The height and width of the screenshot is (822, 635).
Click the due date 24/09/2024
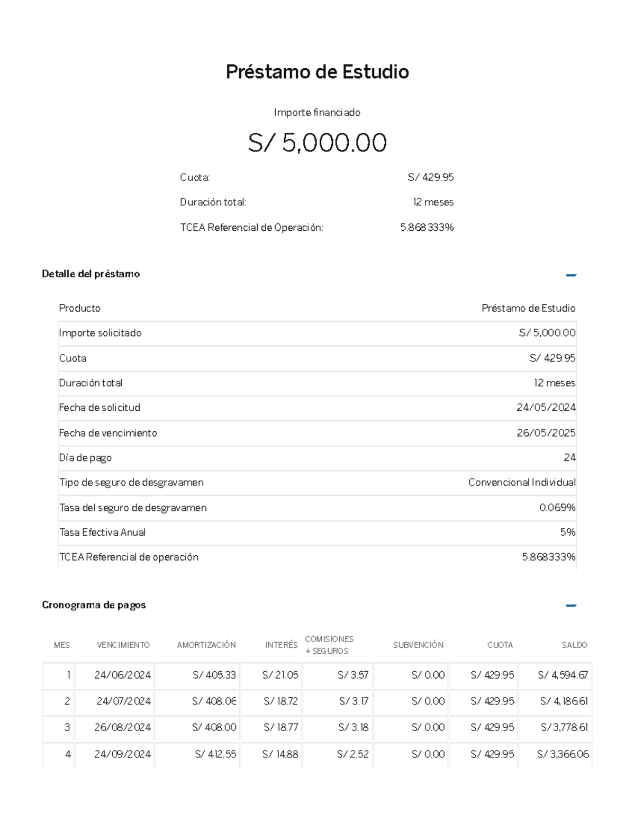pyautogui.click(x=123, y=754)
